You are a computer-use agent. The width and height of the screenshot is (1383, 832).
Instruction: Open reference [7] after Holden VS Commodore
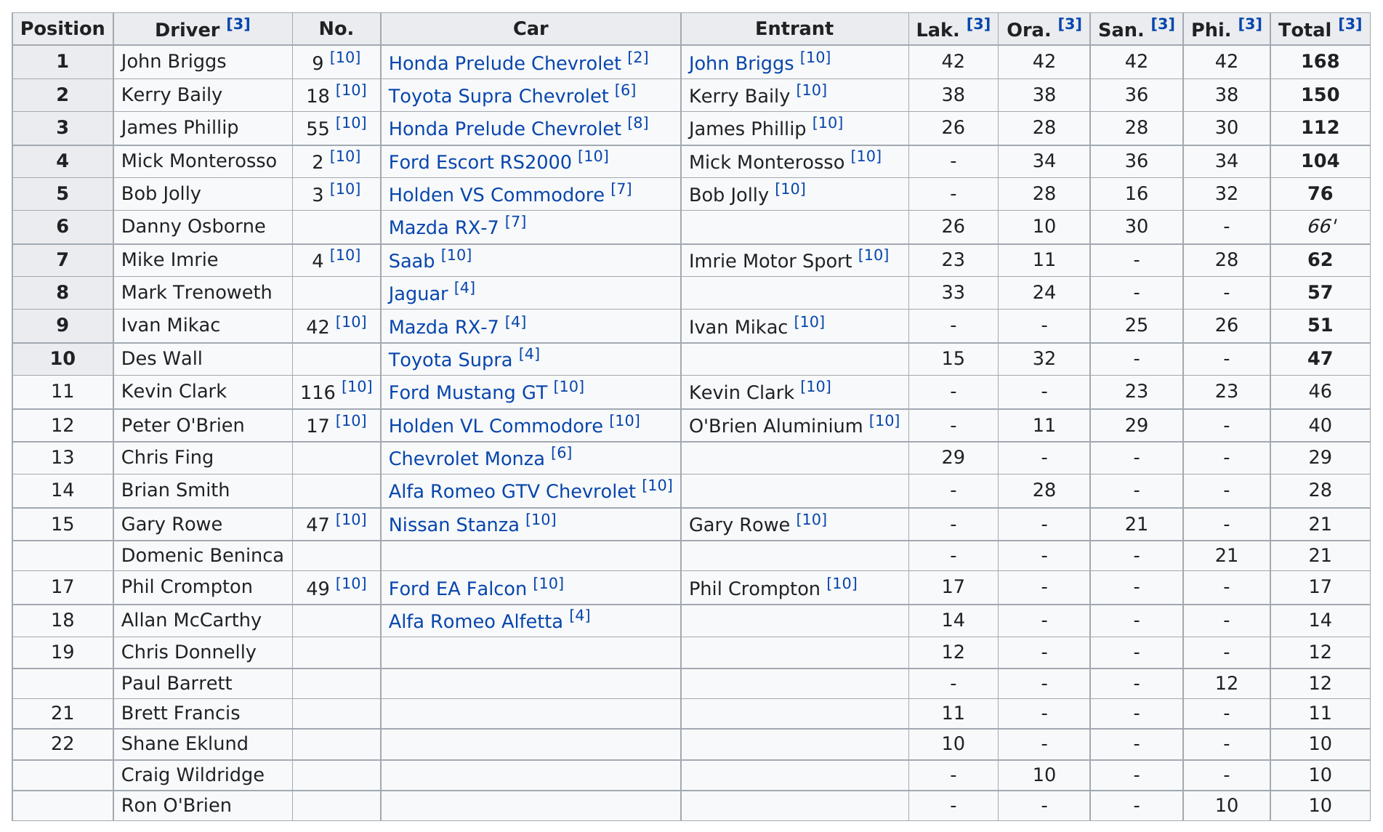621,189
